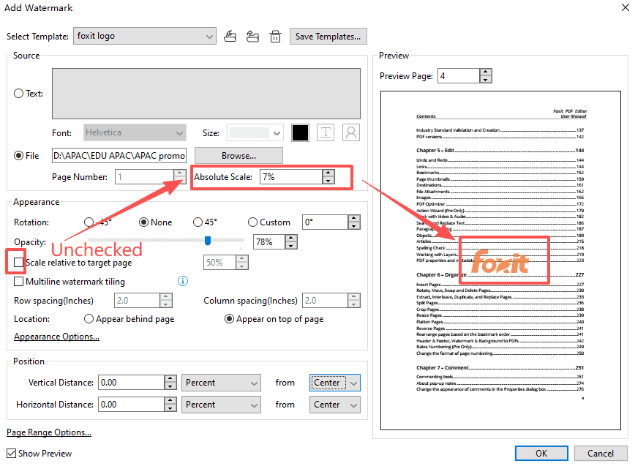Open the Font Helvetica dropdown

(x=135, y=132)
